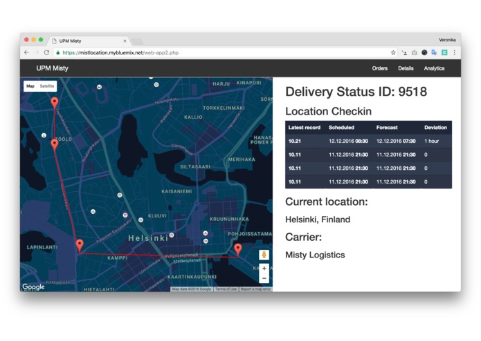Viewport: 481px width, 341px height.
Task: Click forecast 12.12.2016 07:30 cell
Action: [396, 141]
